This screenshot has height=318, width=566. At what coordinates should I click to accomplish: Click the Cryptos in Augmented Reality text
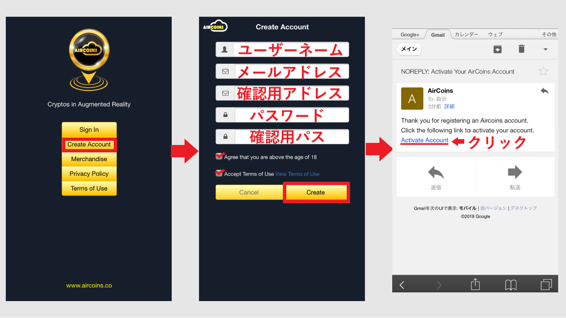click(x=89, y=104)
